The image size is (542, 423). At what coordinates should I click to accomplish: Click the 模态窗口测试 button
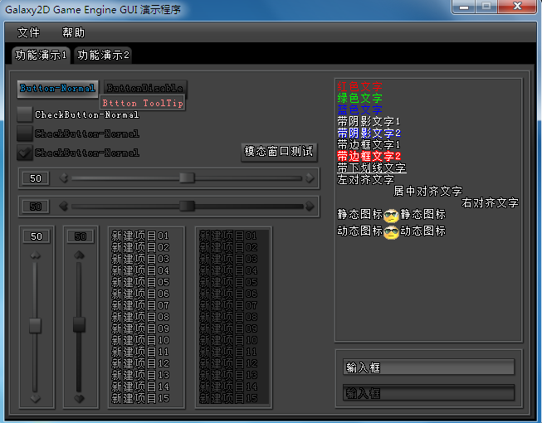point(279,152)
